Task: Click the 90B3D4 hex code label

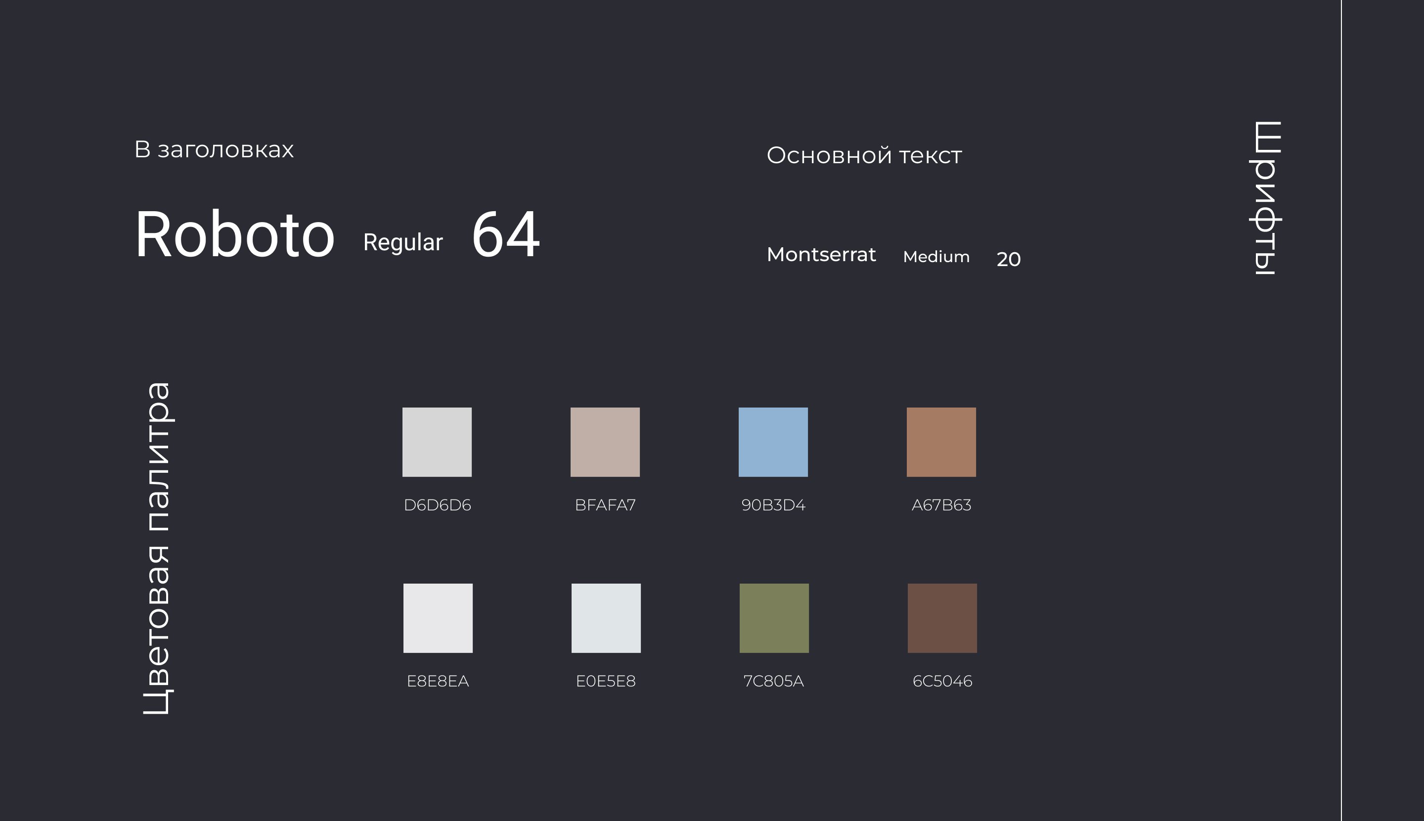Action: click(773, 505)
